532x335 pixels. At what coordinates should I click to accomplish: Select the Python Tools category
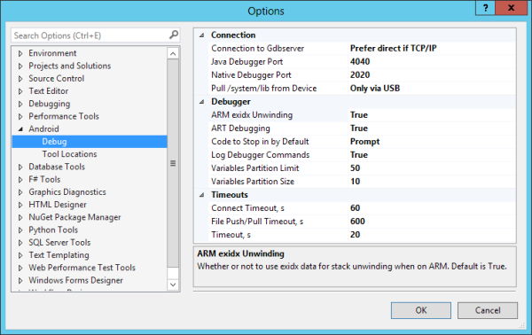(x=53, y=230)
